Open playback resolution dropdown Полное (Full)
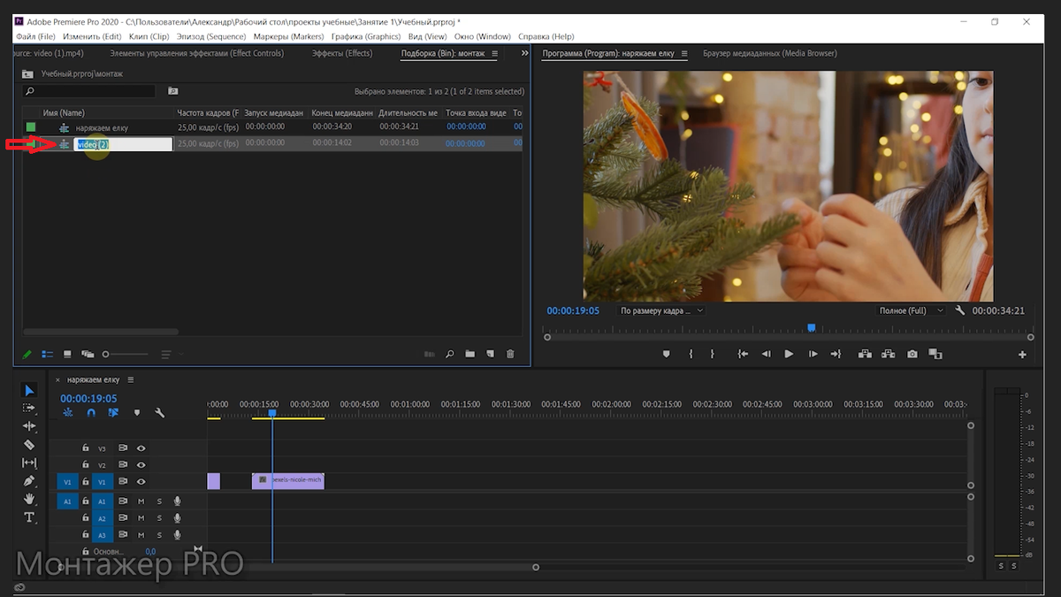 [x=910, y=311]
